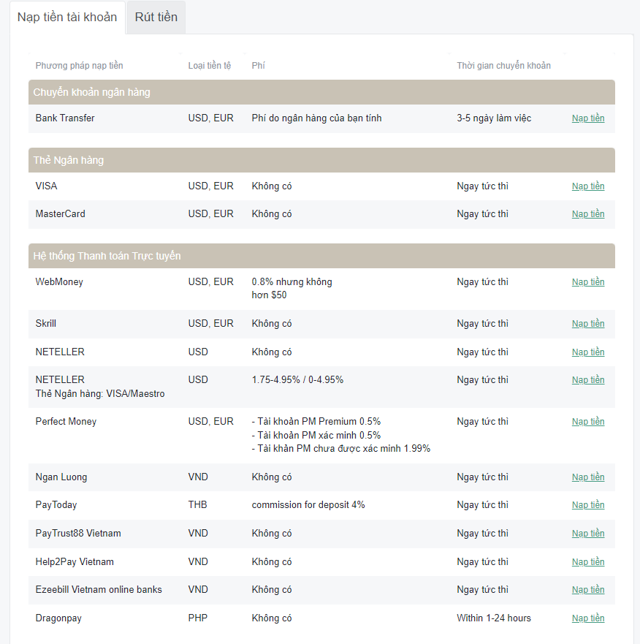Viewport: 640px width, 644px height.
Task: Click the PHP currency cell
Action: click(197, 618)
